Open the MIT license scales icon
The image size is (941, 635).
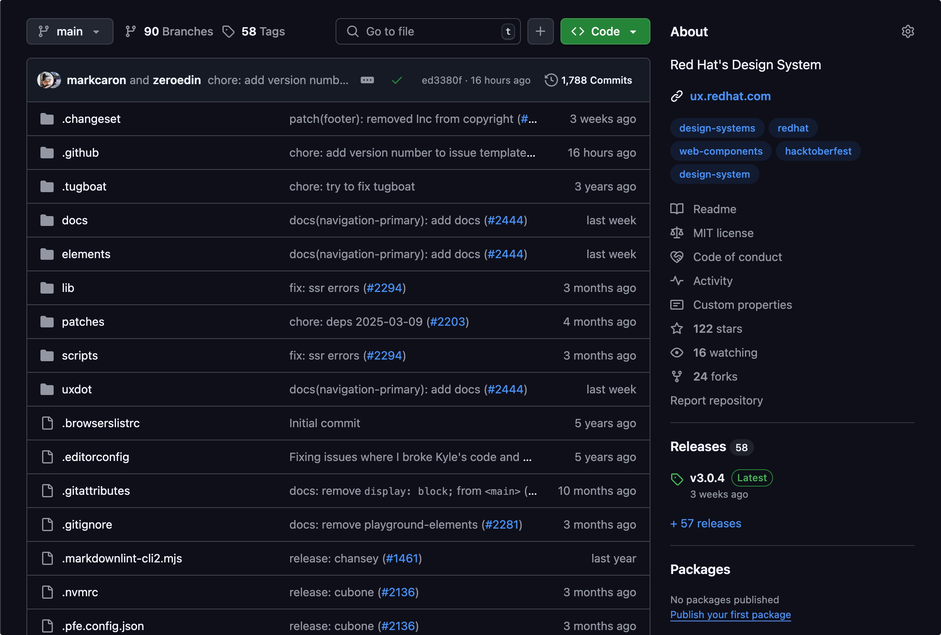click(677, 233)
